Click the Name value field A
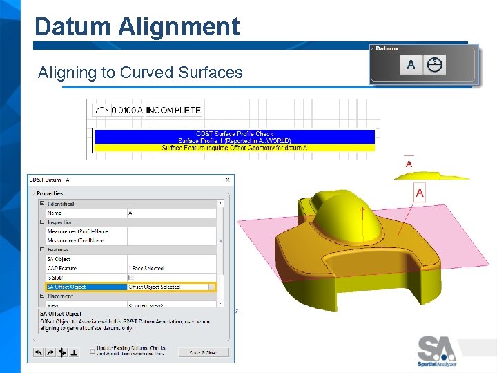 coord(171,213)
